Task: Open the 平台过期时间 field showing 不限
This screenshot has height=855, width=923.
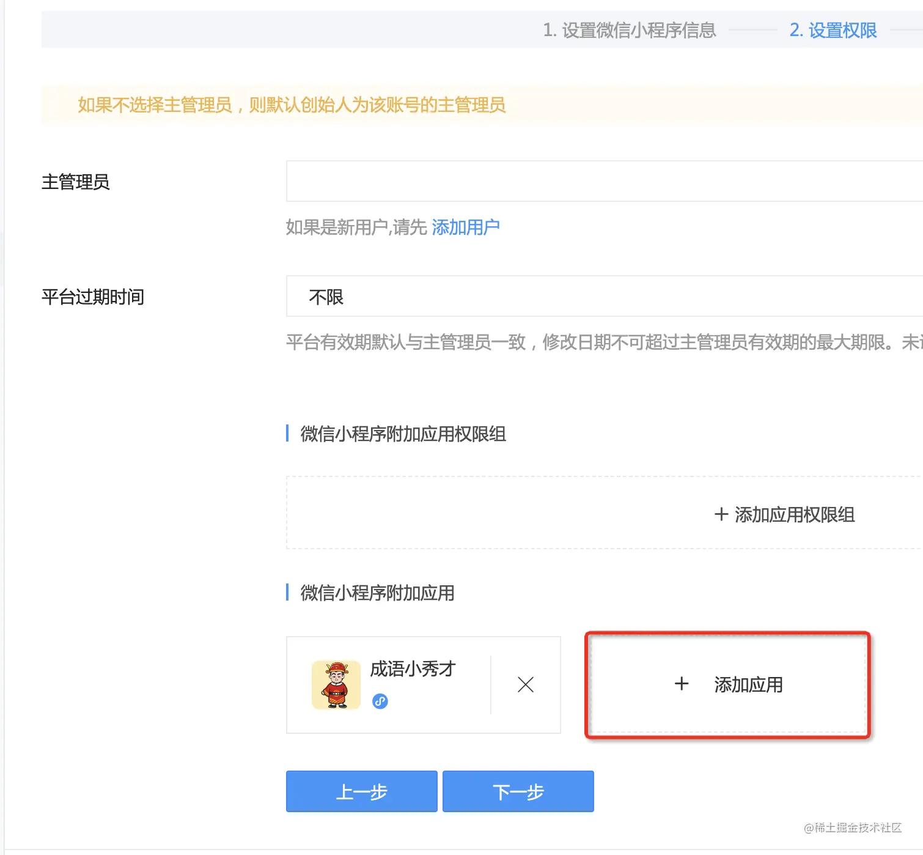Action: (x=604, y=297)
